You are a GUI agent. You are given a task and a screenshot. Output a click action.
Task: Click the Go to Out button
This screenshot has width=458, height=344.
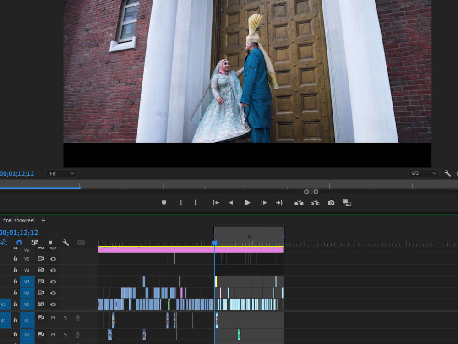(x=279, y=202)
